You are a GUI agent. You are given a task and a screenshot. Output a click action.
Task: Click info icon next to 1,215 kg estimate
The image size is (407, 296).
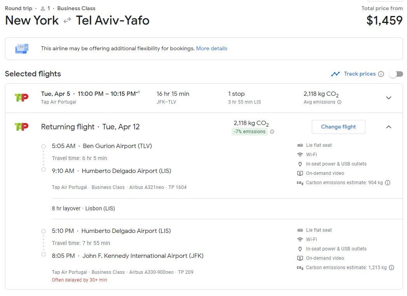[x=391, y=268]
